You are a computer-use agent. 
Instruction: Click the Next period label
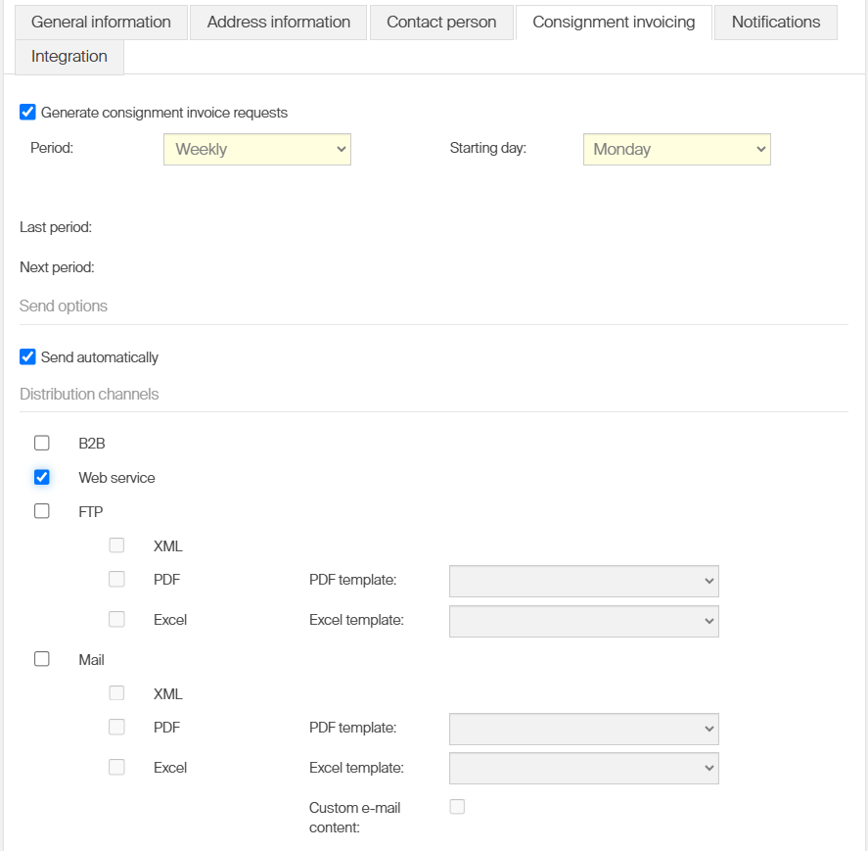(x=57, y=267)
